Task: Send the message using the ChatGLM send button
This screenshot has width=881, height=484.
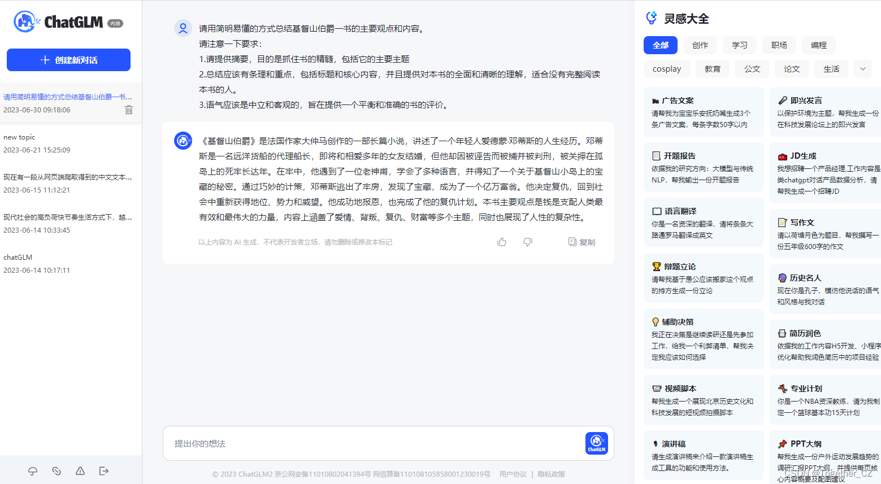Action: (x=597, y=443)
